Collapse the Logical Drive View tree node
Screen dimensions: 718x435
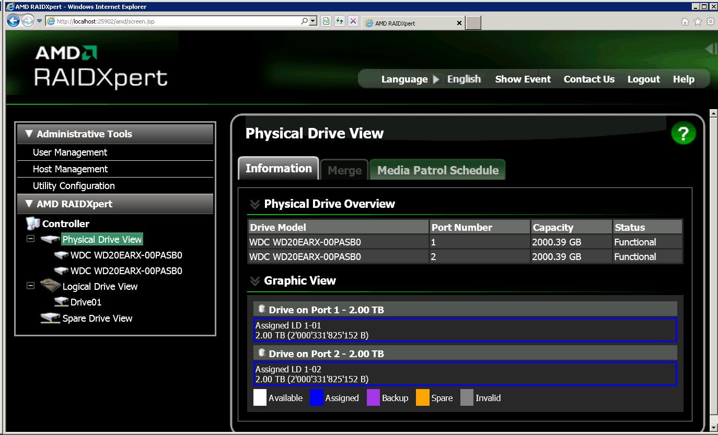pyautogui.click(x=30, y=286)
